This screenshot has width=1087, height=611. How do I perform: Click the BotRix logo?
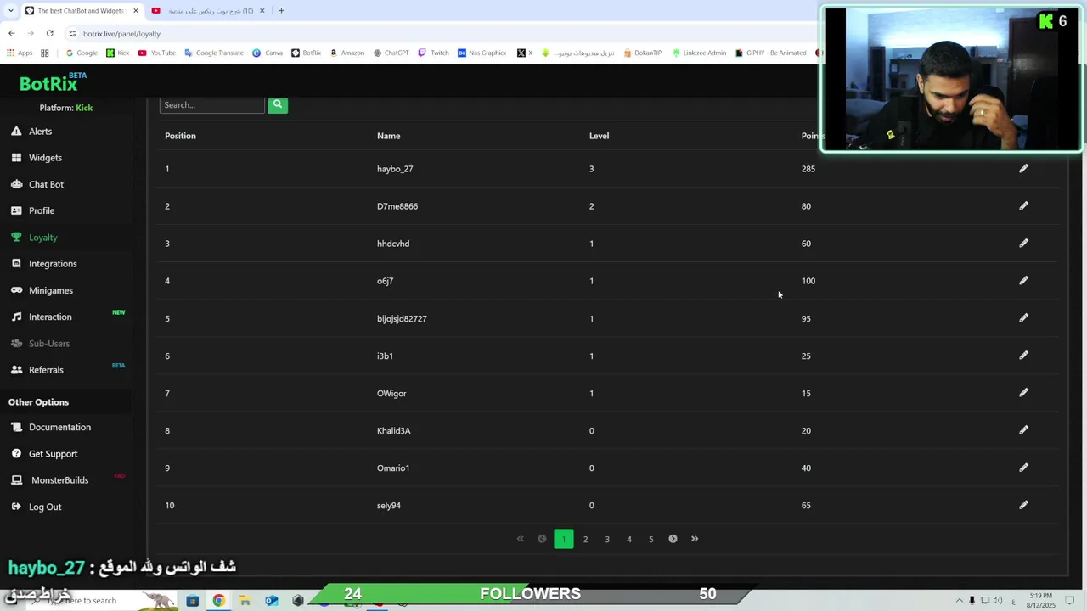(53, 82)
